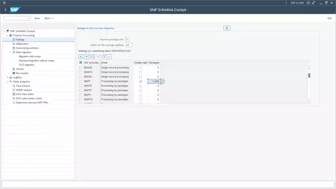Open the command field dropdown arrow

click(x=29, y=18)
